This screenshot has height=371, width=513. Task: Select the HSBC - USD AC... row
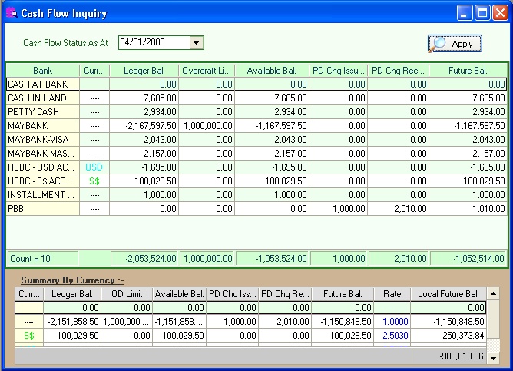[256, 167]
